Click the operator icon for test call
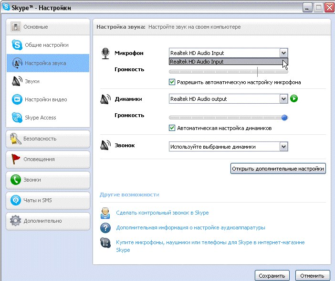 105,213
